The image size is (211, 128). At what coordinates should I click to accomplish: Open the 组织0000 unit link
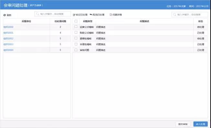pos(8,27)
